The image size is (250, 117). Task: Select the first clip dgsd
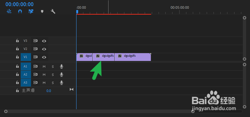click(85, 57)
